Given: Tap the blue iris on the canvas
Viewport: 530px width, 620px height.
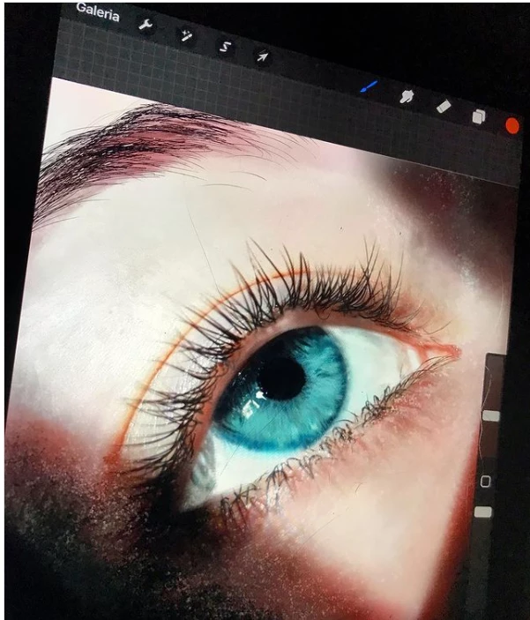Looking at the screenshot, I should coord(281,390).
